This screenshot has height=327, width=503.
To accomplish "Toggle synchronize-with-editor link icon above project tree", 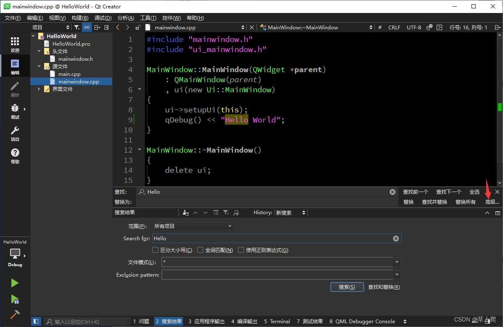I will click(x=86, y=27).
